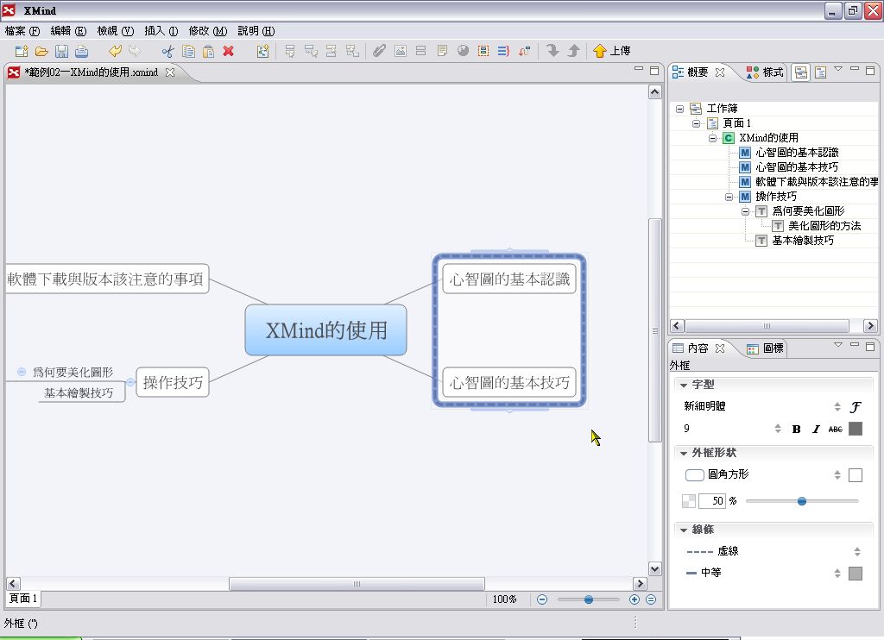Click the boundary opacity slider handle
This screenshot has width=884, height=640.
[802, 501]
